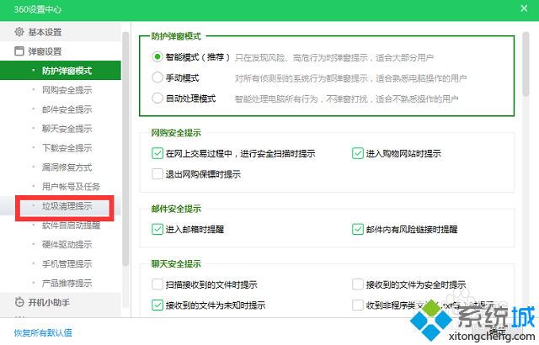Click the 恢复所有默认值 link
Screen dimensions: 539x345
[43, 332]
